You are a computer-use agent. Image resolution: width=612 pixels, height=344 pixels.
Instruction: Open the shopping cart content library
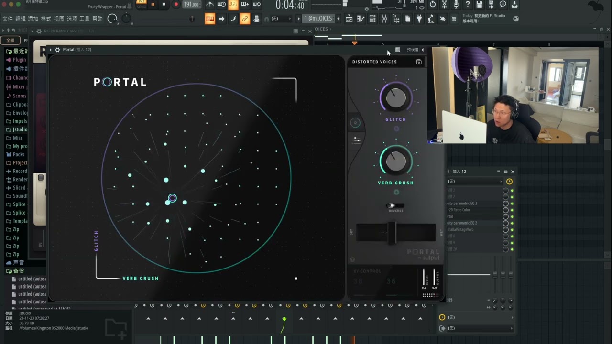click(454, 19)
